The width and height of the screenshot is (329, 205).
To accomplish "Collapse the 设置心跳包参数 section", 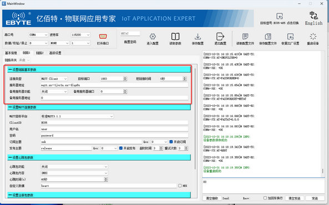I will 99,157.
